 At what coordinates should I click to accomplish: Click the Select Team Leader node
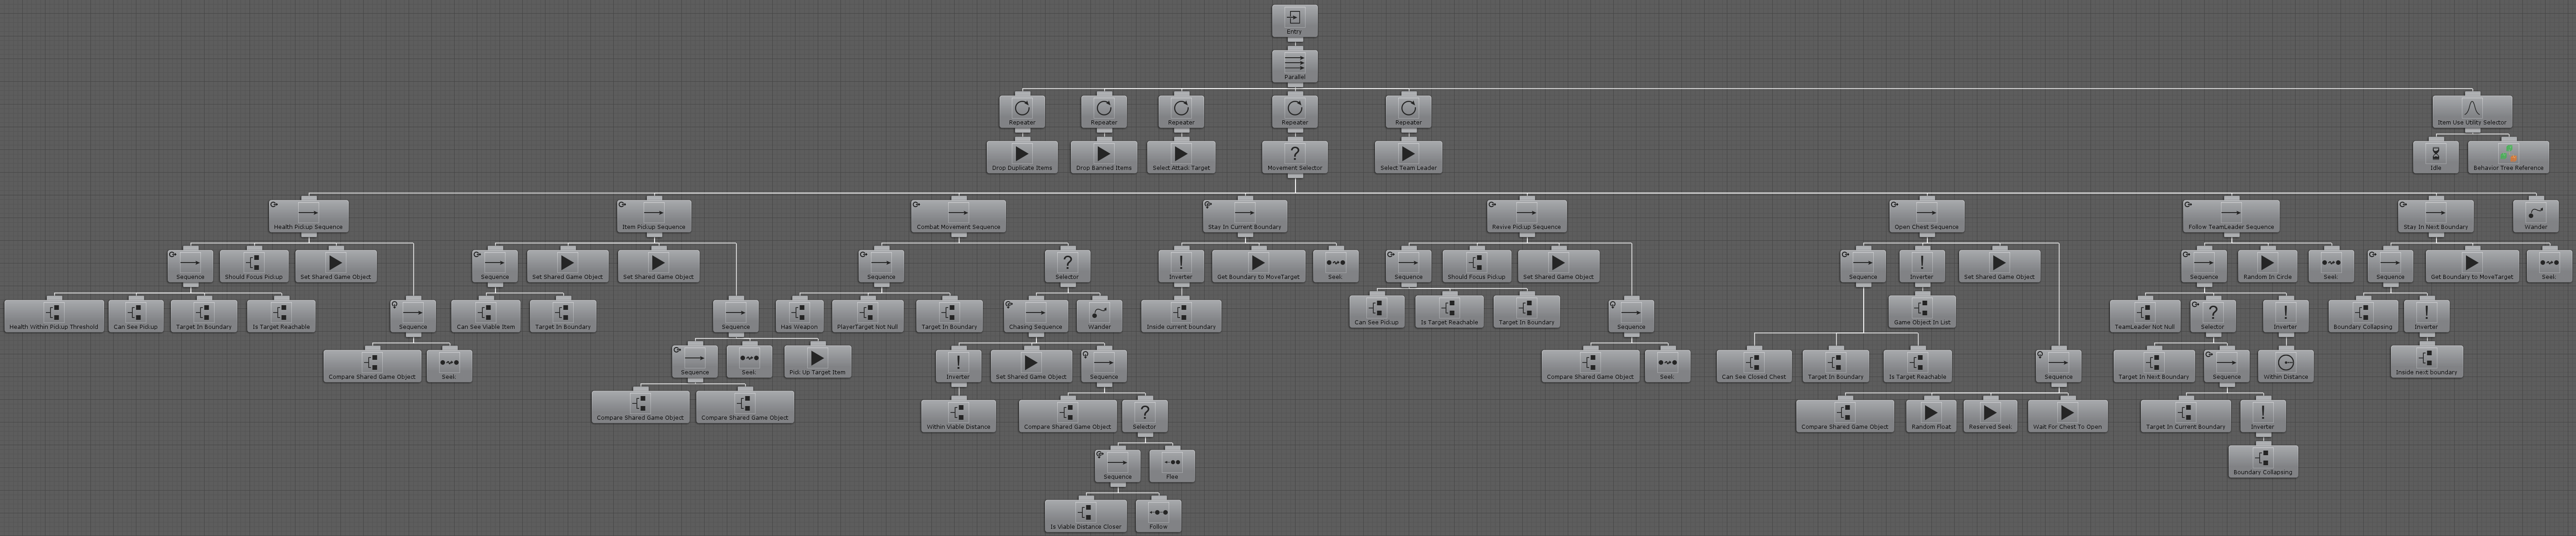[1408, 157]
